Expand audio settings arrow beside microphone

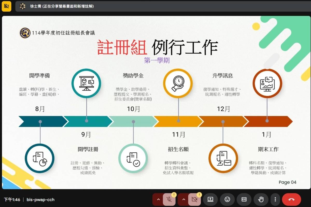[x=158, y=199]
